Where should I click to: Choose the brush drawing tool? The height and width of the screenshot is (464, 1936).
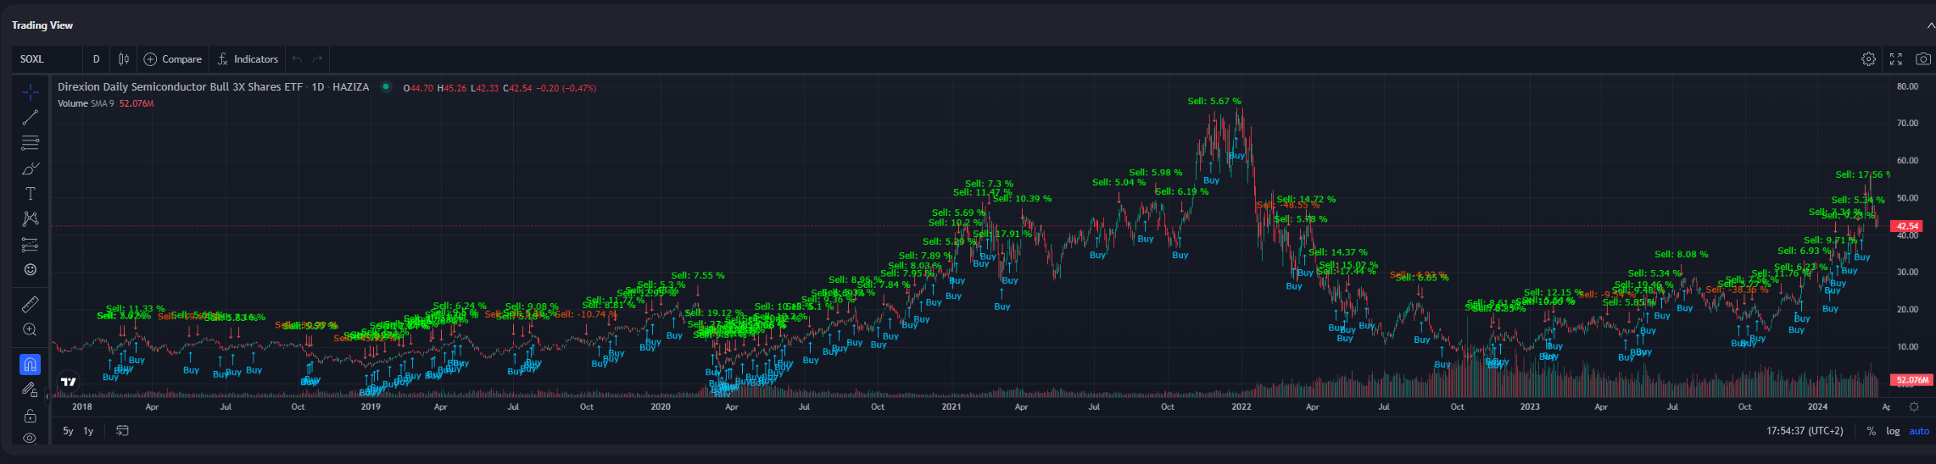[30, 168]
